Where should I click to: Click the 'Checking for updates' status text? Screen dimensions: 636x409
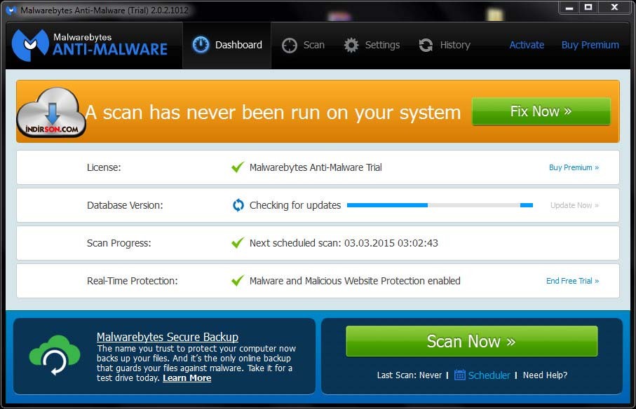point(295,205)
